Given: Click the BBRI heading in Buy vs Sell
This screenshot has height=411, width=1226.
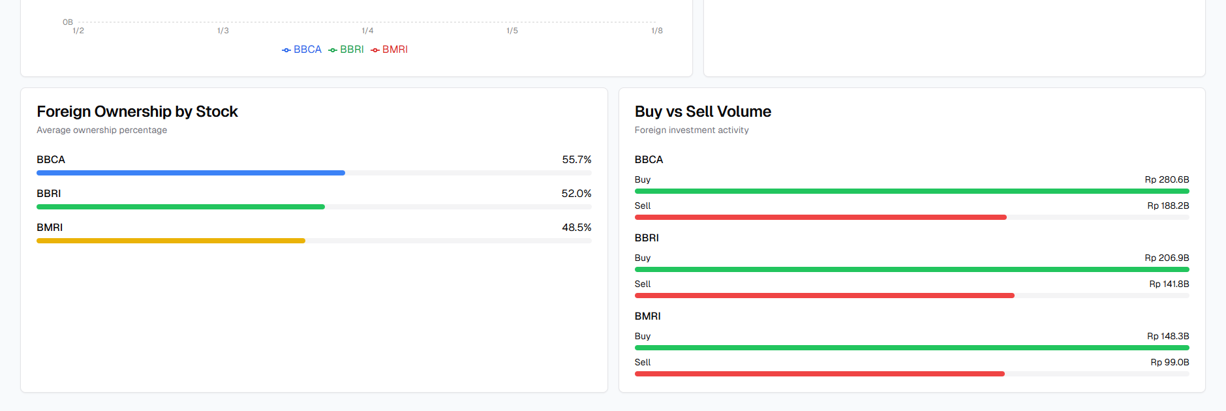Looking at the screenshot, I should pyautogui.click(x=647, y=238).
